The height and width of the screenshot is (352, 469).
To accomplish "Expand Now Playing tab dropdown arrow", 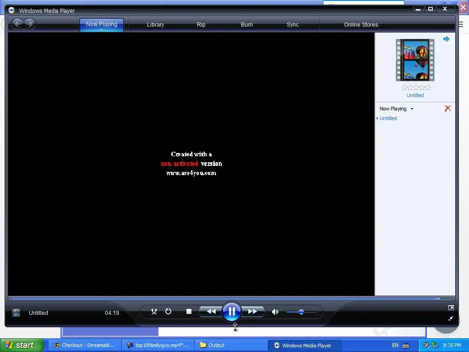I will [x=101, y=30].
